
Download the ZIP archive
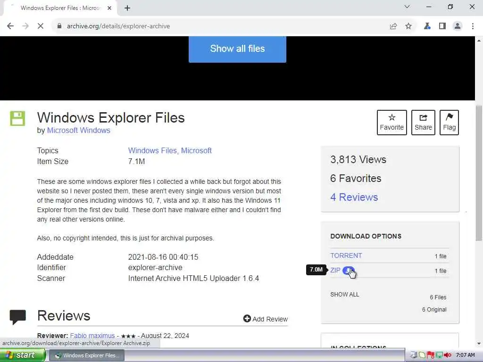pos(335,270)
